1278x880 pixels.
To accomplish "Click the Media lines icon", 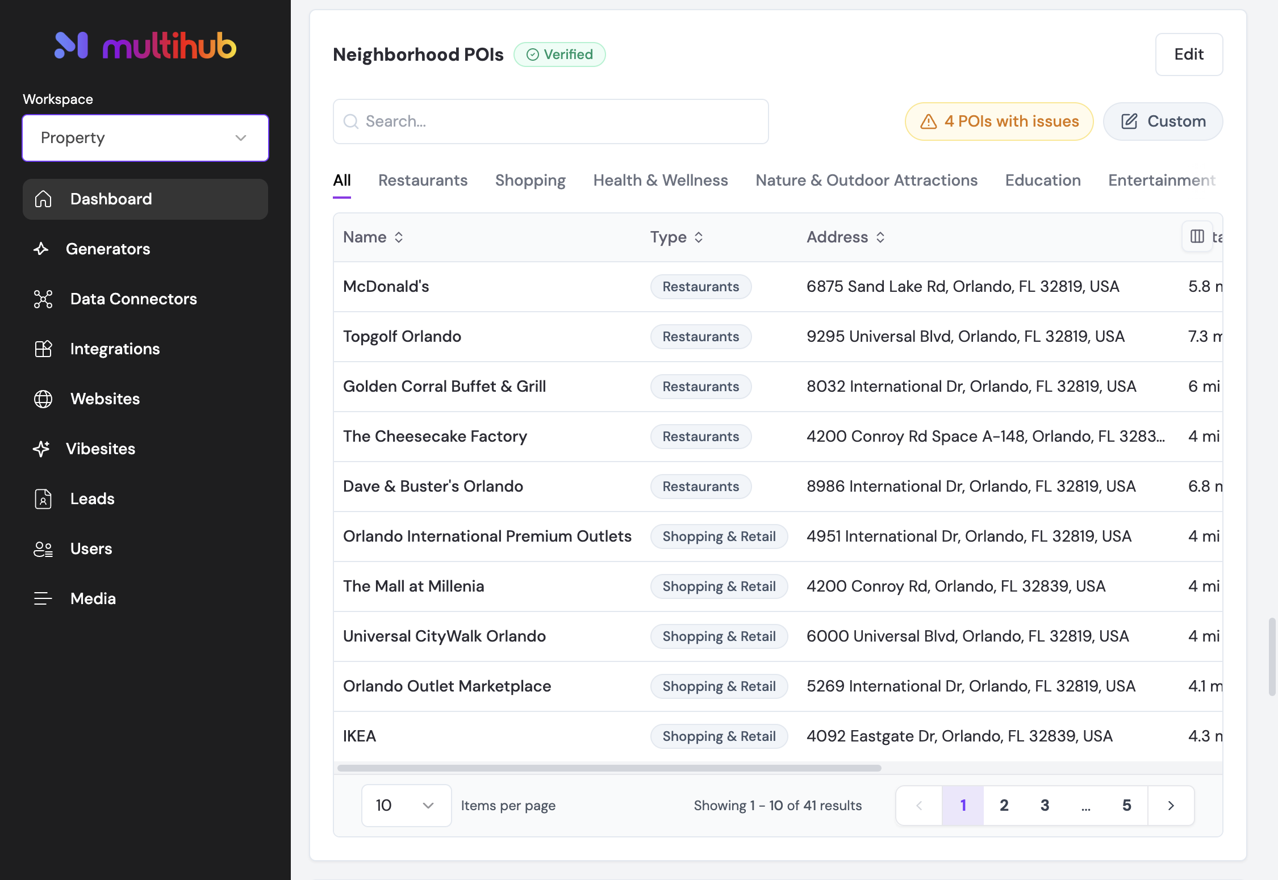I will (43, 599).
